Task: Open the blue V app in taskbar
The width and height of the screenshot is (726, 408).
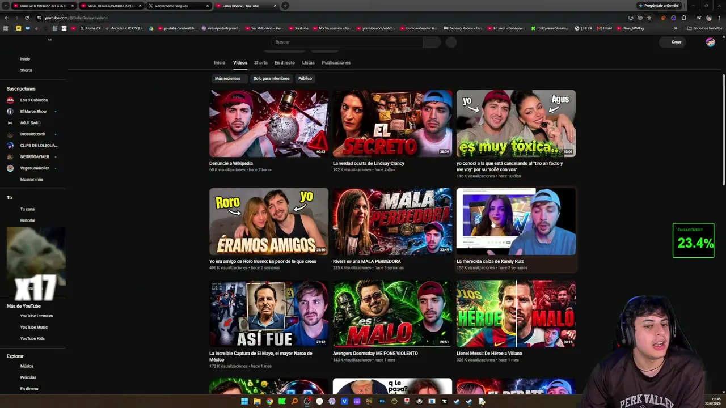Action: [x=344, y=401]
